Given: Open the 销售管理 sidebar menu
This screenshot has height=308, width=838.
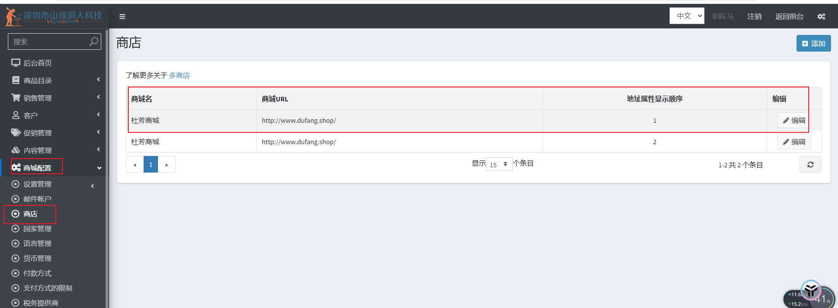Looking at the screenshot, I should pyautogui.click(x=38, y=98).
